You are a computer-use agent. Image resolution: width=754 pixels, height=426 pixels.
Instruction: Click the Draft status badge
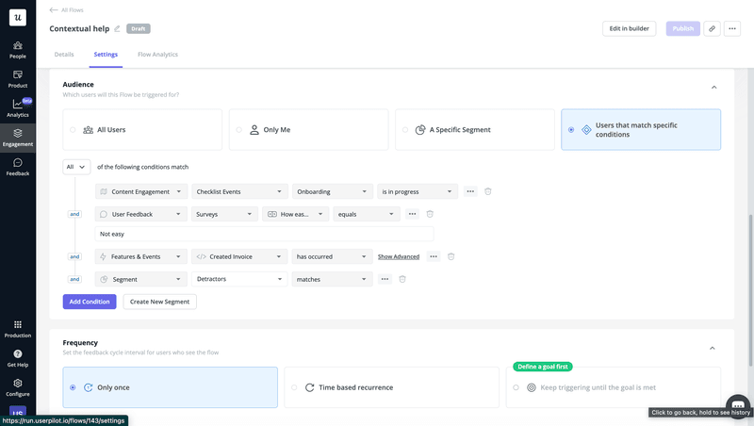coord(139,29)
